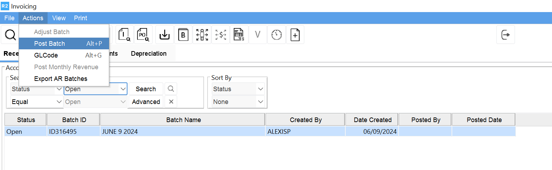Click the download/import tray icon
This screenshot has width=552, height=170.
point(164,35)
